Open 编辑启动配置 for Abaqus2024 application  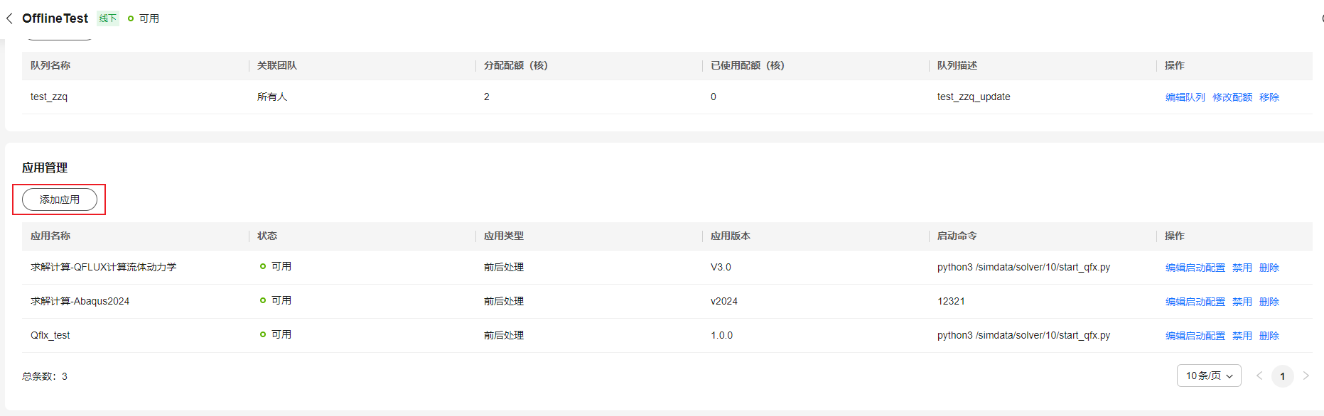[x=1195, y=302]
